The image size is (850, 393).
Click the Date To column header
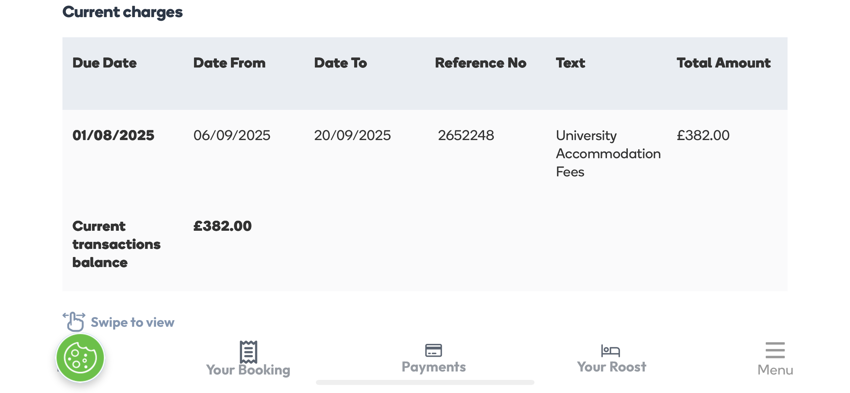point(341,63)
